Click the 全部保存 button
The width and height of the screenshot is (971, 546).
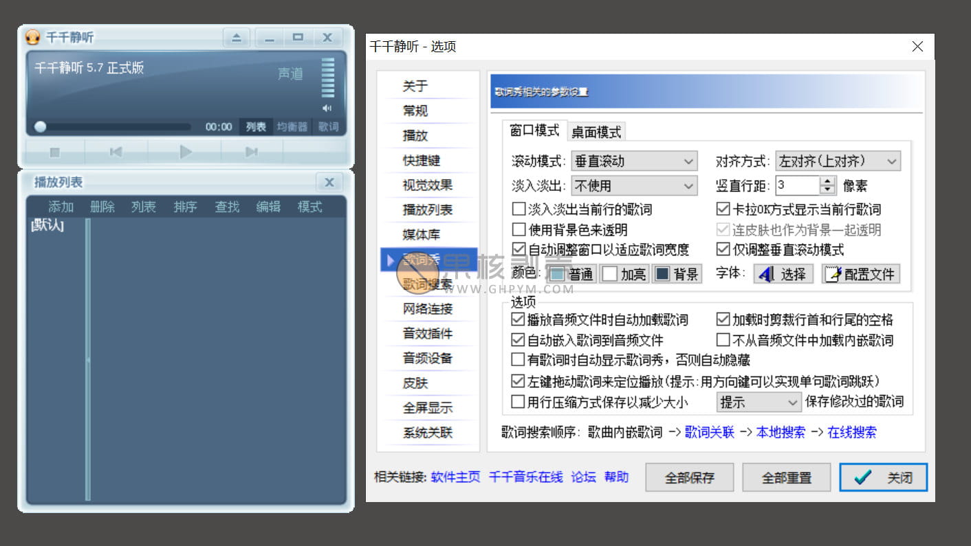(x=689, y=477)
